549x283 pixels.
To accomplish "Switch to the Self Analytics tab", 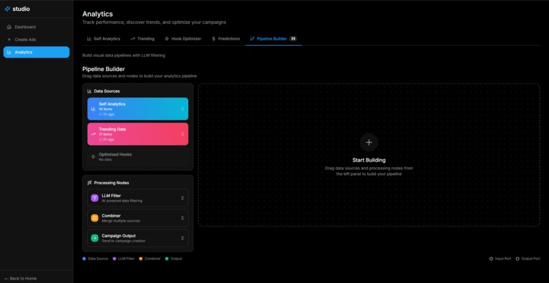I will 104,39.
